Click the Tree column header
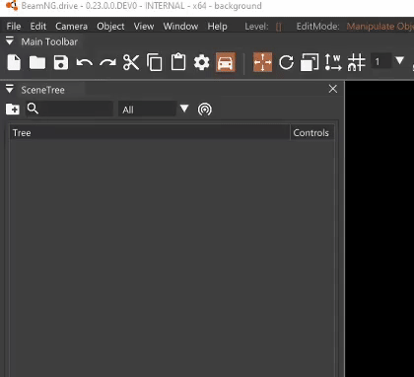The height and width of the screenshot is (377, 414). tap(150, 133)
